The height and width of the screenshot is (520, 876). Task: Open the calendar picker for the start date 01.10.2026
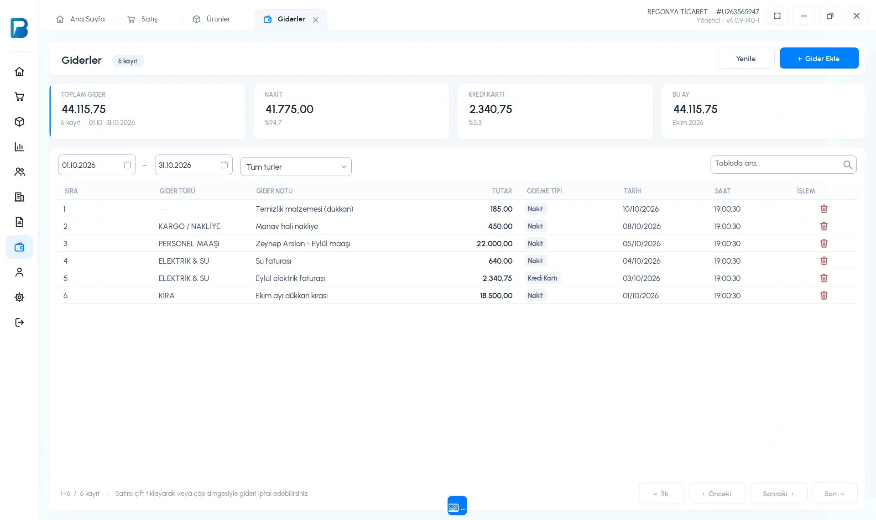[127, 165]
